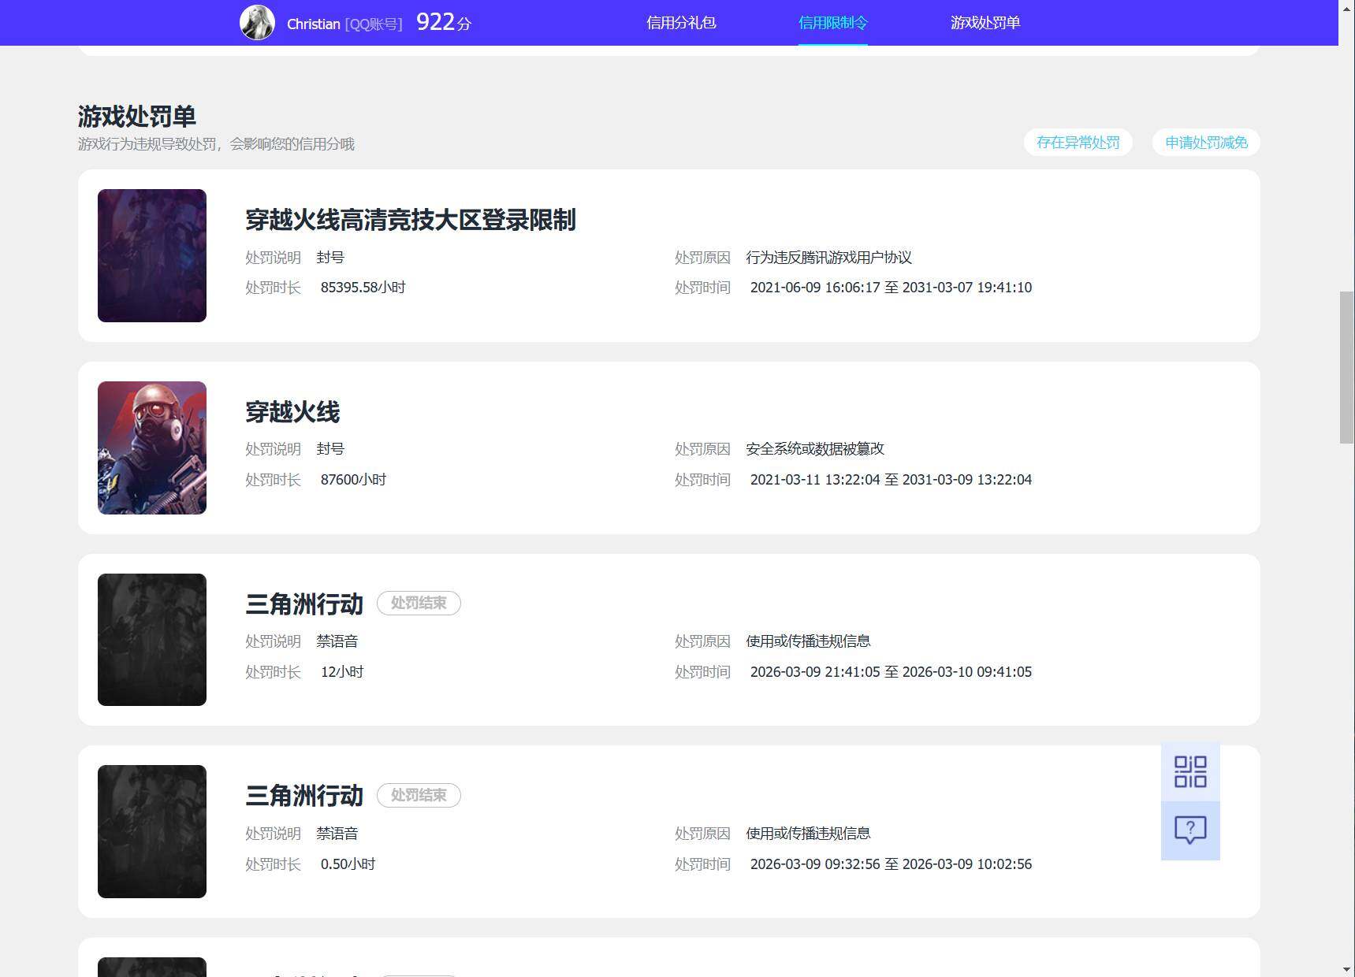
Task: Click 处罚结束 badge on the 0.50小时 card
Action: [419, 796]
